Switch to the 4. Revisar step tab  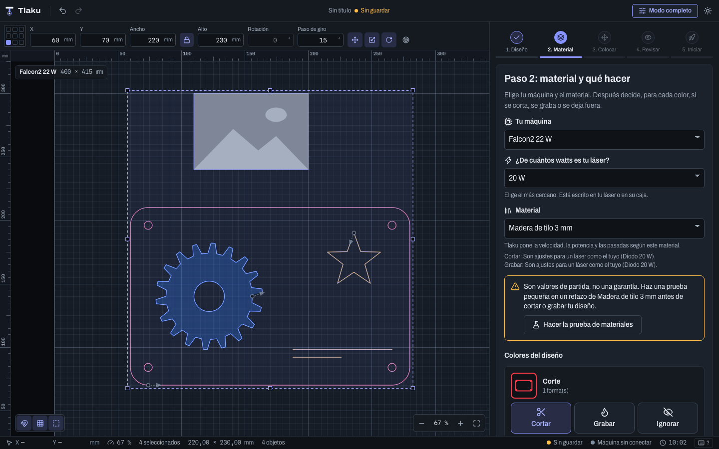648,42
